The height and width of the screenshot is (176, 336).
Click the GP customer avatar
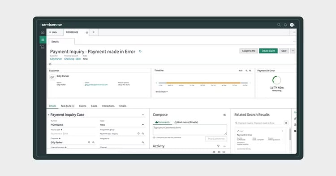52,77
